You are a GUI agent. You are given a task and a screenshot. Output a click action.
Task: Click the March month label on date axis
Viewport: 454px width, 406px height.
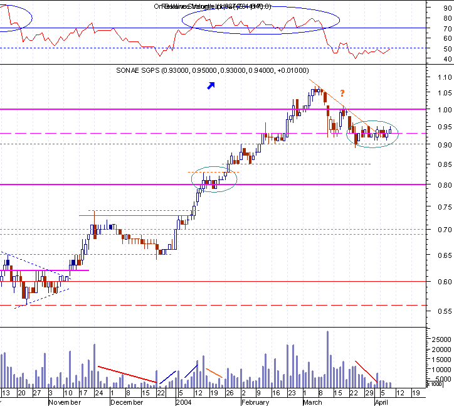click(x=312, y=402)
